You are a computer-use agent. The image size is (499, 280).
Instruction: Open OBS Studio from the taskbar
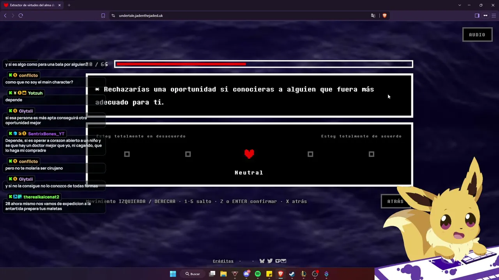point(315,274)
